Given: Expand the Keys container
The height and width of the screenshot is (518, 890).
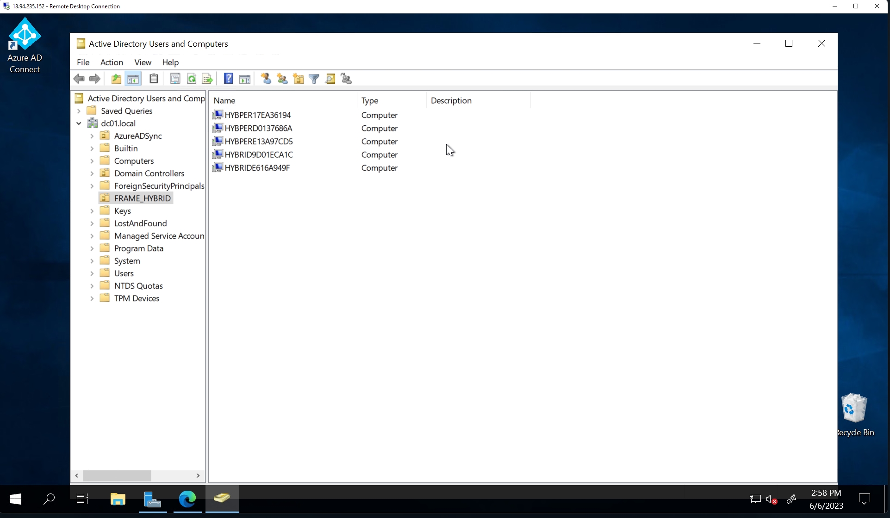Looking at the screenshot, I should pyautogui.click(x=92, y=211).
